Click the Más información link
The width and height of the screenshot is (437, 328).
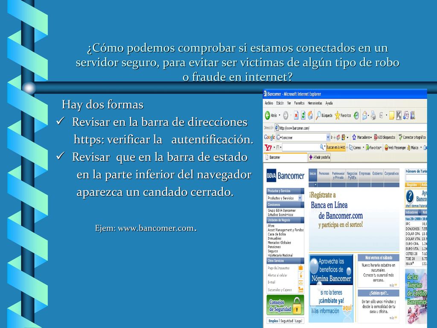325,311
